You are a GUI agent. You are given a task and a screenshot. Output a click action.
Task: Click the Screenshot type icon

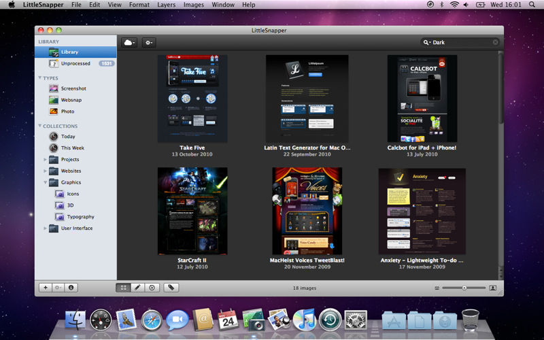pyautogui.click(x=54, y=88)
